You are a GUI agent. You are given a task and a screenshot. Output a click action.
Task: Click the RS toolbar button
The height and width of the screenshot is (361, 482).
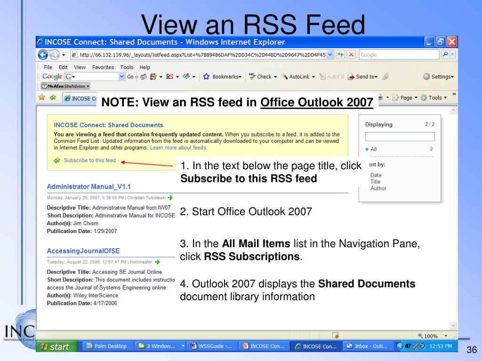point(169,77)
